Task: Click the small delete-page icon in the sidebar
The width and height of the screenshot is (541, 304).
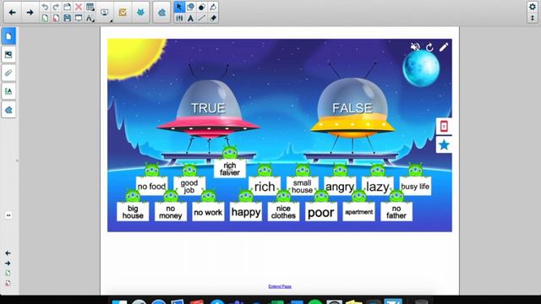Action: 8,284
